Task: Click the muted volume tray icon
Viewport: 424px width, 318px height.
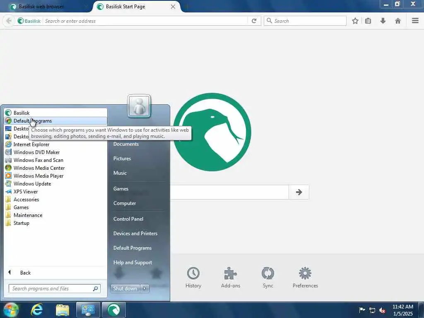Action: [x=382, y=310]
